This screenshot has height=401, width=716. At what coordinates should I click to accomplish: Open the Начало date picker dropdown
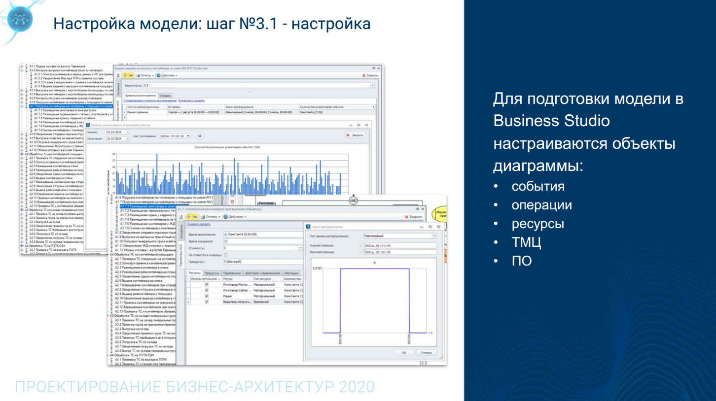click(x=128, y=132)
